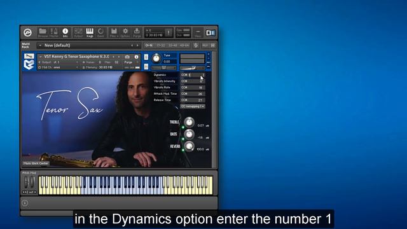Open the Master editor panel
The image size is (407, 229).
[54, 32]
